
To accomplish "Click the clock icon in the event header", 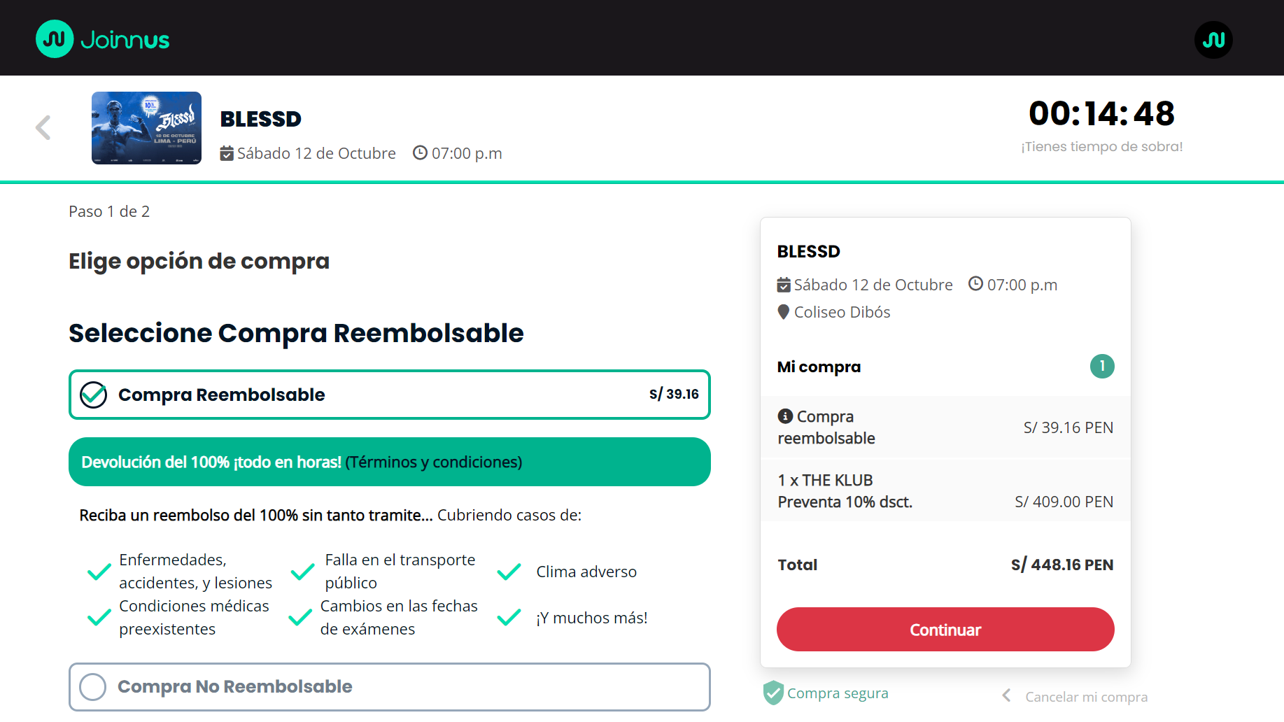I will (420, 153).
